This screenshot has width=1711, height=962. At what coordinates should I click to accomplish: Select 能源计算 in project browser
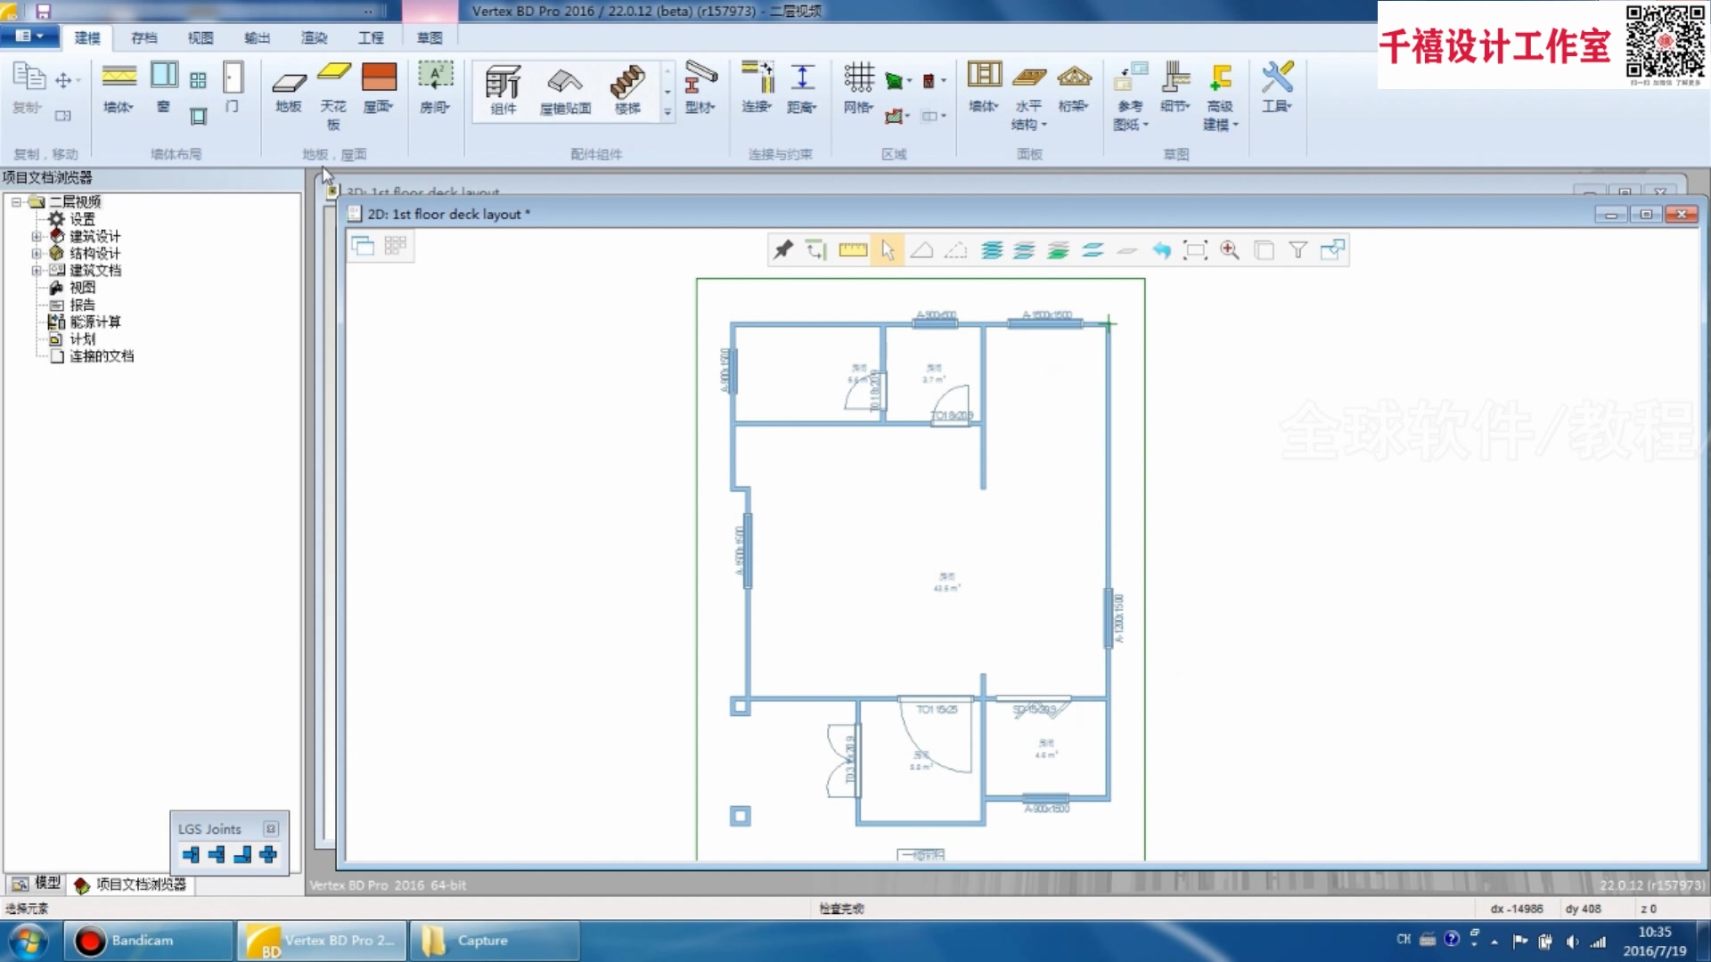tap(94, 322)
